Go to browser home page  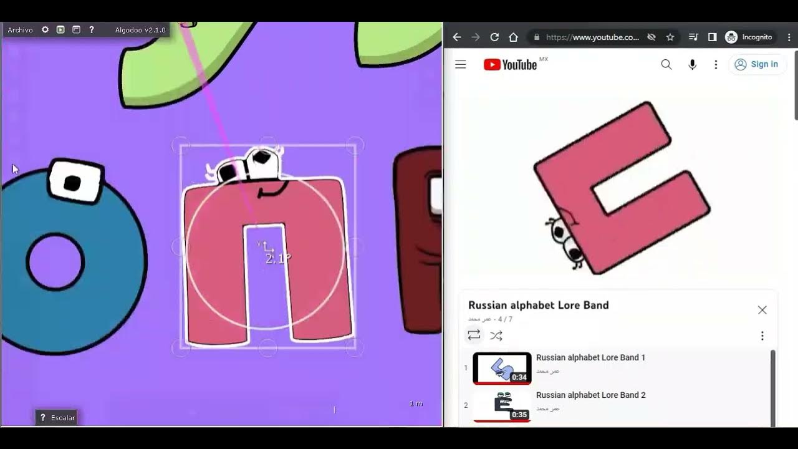513,37
